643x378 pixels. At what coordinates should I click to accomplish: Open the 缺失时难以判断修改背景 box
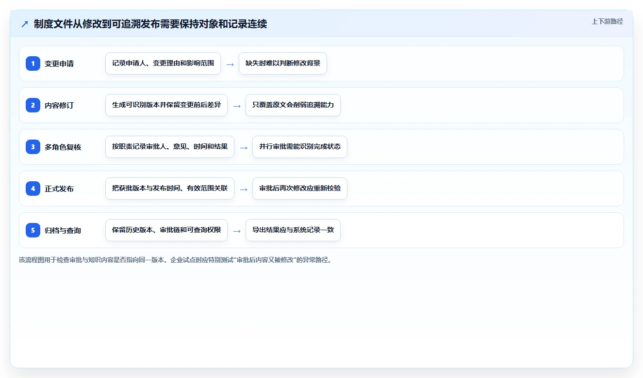tap(283, 63)
